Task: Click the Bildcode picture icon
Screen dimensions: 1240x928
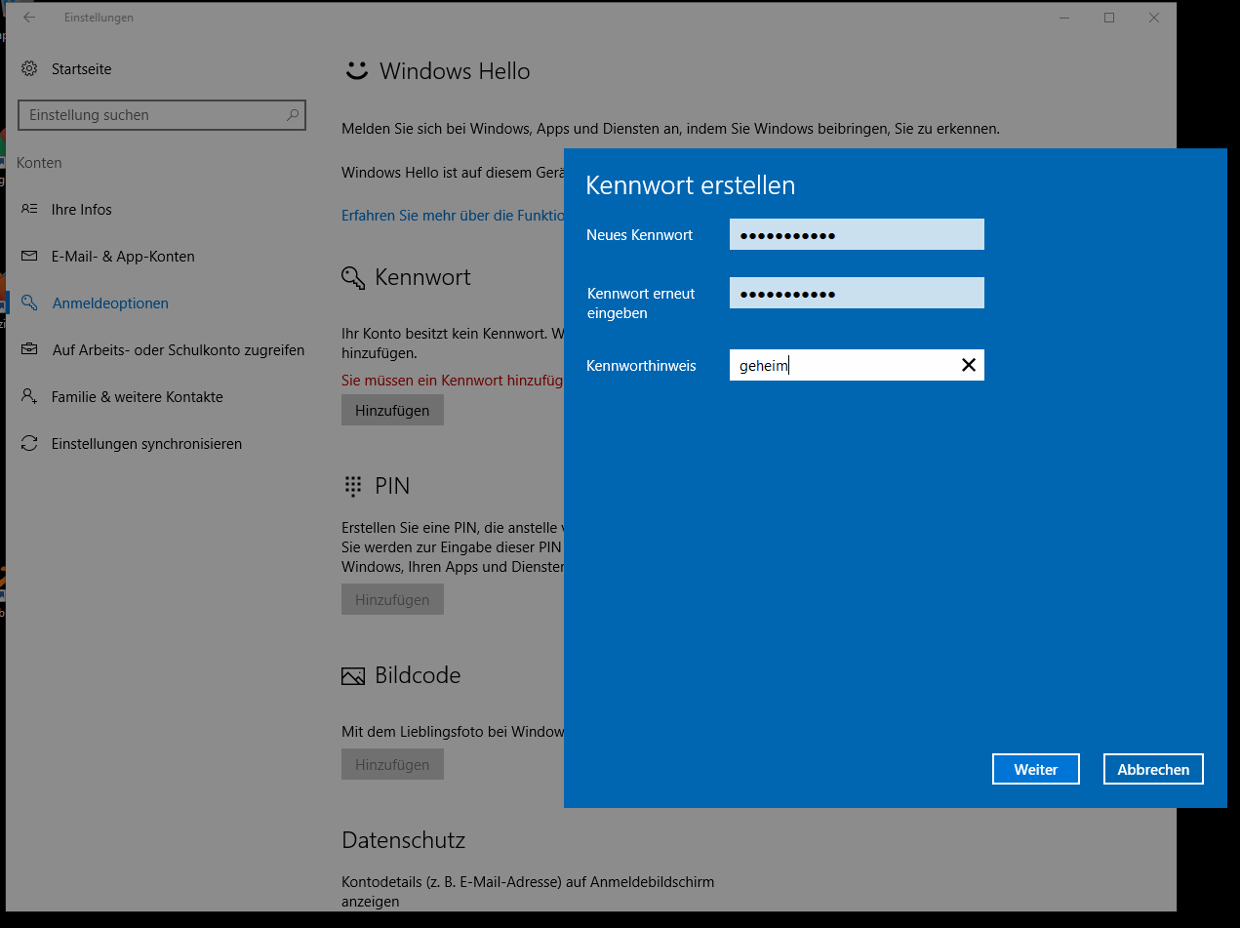Action: pos(352,676)
